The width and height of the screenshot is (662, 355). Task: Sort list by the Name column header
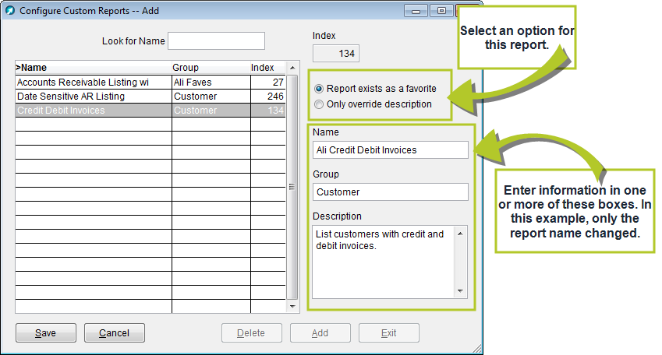(94, 68)
